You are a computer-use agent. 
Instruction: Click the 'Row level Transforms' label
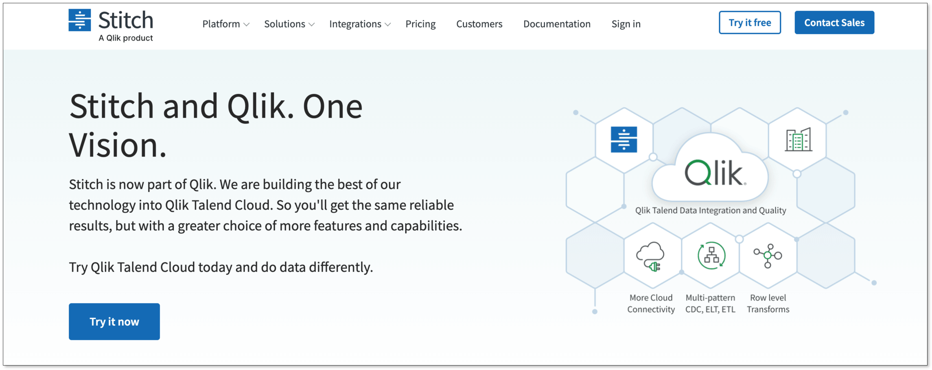pyautogui.click(x=768, y=303)
